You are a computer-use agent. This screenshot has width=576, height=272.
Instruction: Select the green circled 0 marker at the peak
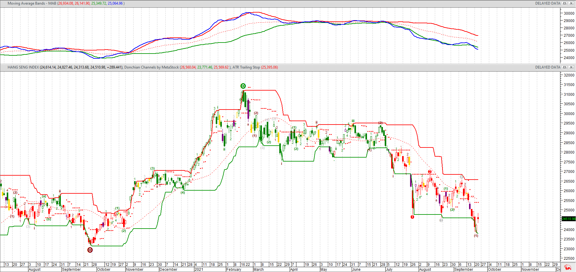[x=243, y=86]
